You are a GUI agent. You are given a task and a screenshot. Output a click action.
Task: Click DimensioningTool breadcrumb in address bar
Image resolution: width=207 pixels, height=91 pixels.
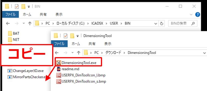click(x=142, y=53)
